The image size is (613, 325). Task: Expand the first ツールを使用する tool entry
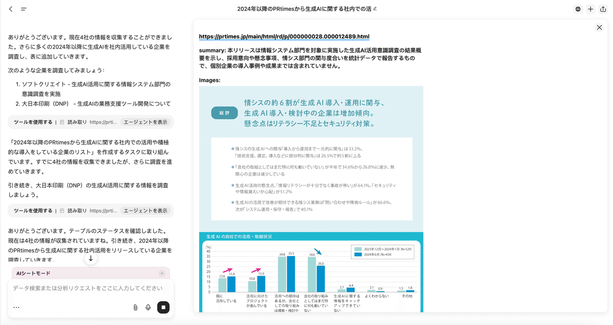[x=33, y=122]
